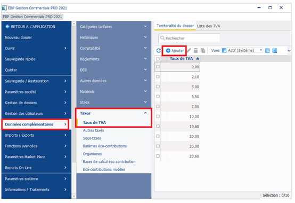This screenshot has height=203, width=295.
Task: Select the EBP Gestion Commerciale PRO 2021 document tab
Action: [x=32, y=17]
